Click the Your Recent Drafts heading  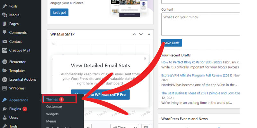click(176, 55)
